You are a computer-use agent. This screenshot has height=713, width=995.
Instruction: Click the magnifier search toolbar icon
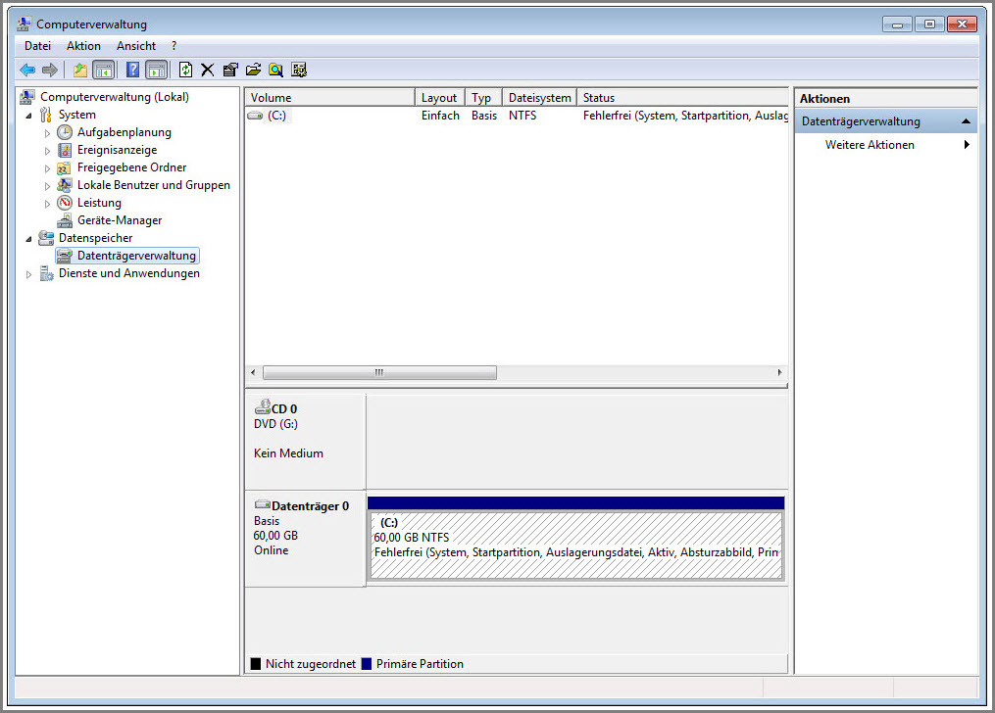(276, 70)
